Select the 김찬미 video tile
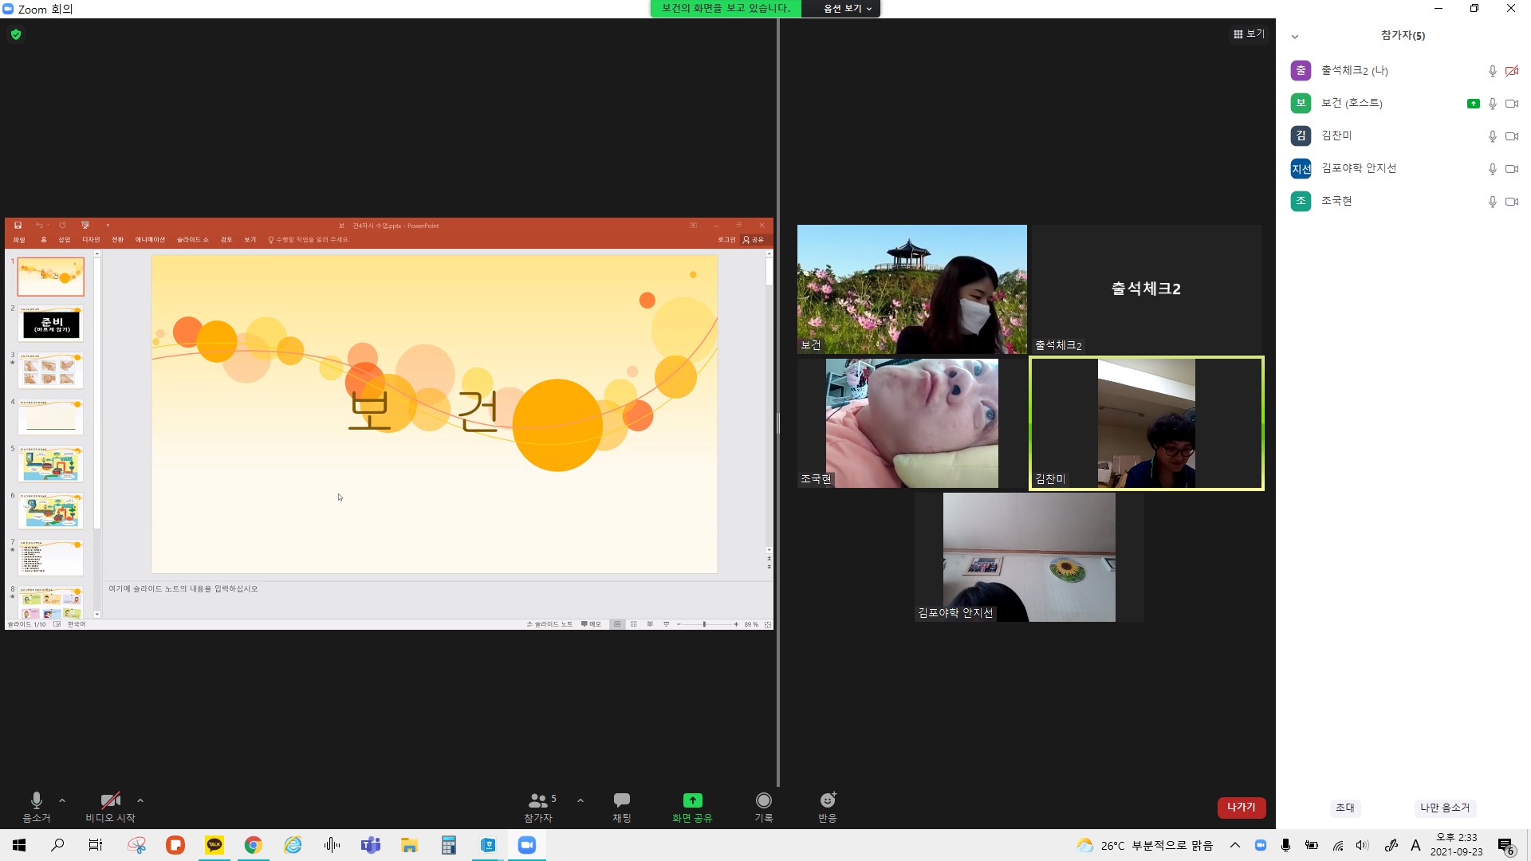 [x=1147, y=423]
